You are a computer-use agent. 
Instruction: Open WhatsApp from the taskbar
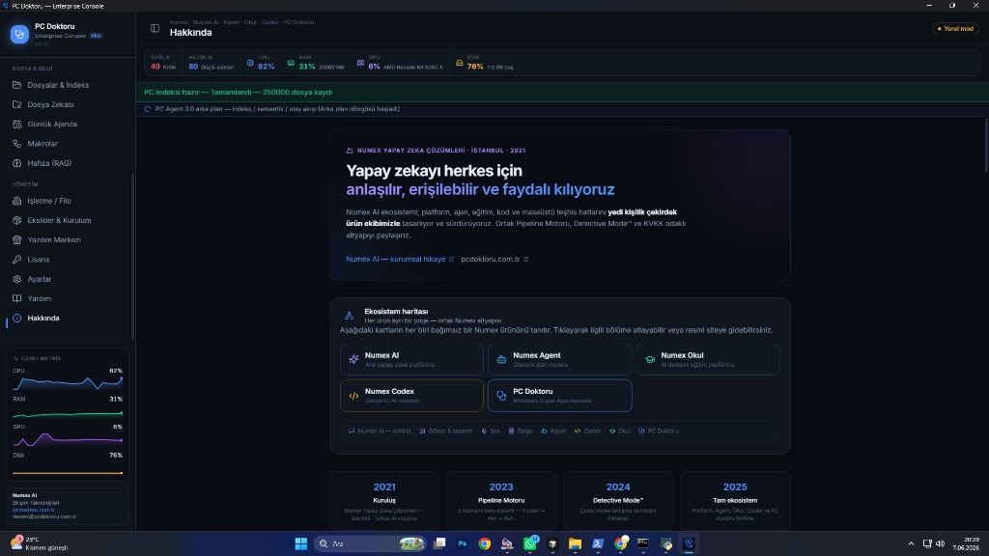point(530,543)
